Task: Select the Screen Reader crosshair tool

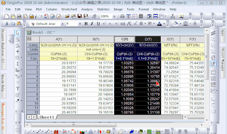Action: tap(17, 52)
